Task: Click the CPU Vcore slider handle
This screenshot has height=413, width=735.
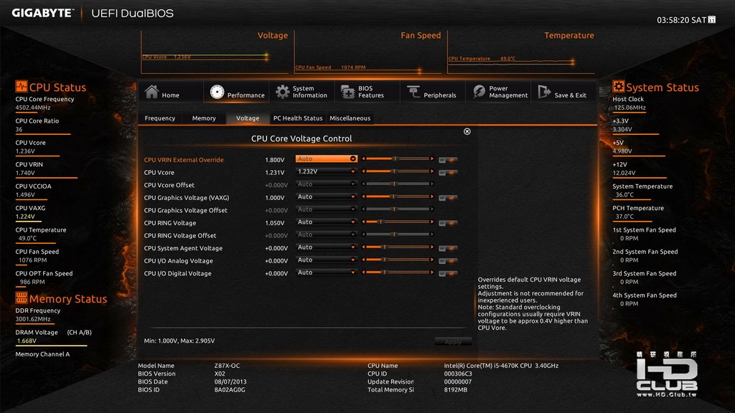Action: pos(394,171)
